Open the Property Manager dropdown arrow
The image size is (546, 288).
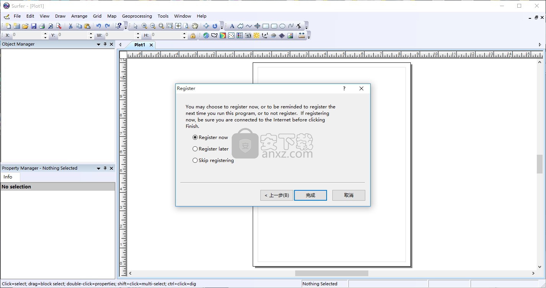coord(98,169)
